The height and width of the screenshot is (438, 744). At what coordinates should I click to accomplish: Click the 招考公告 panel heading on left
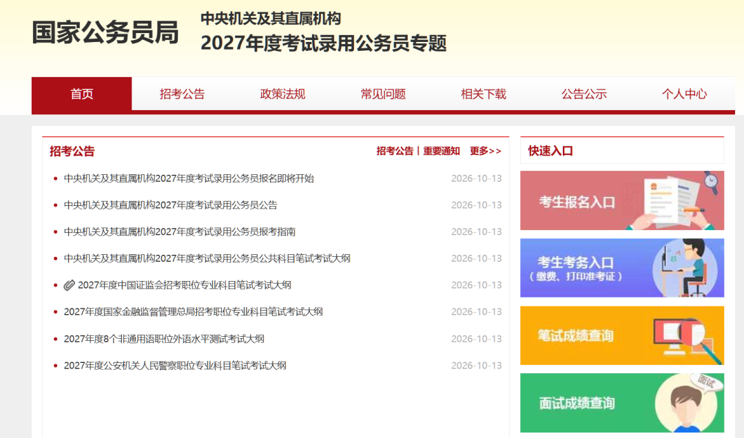click(72, 151)
